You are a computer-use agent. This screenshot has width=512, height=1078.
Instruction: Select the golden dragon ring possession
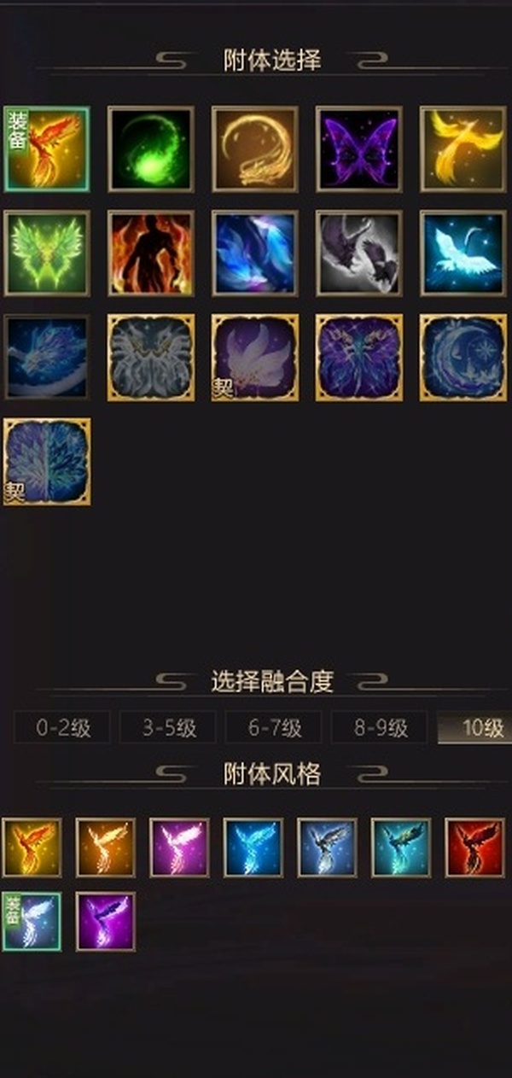[x=255, y=149]
